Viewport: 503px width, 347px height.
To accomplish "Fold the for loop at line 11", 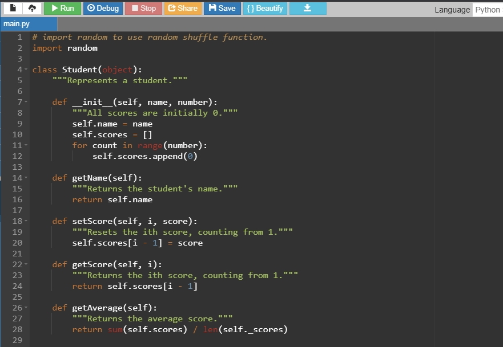I will 27,146.
